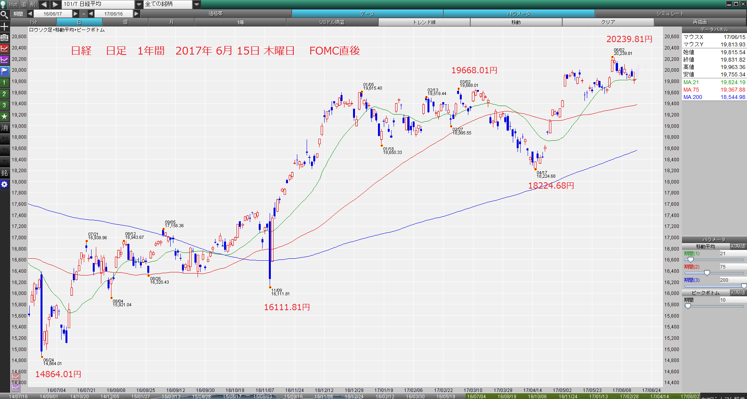Toggle the パラメータ panel button

pyautogui.click(x=519, y=14)
